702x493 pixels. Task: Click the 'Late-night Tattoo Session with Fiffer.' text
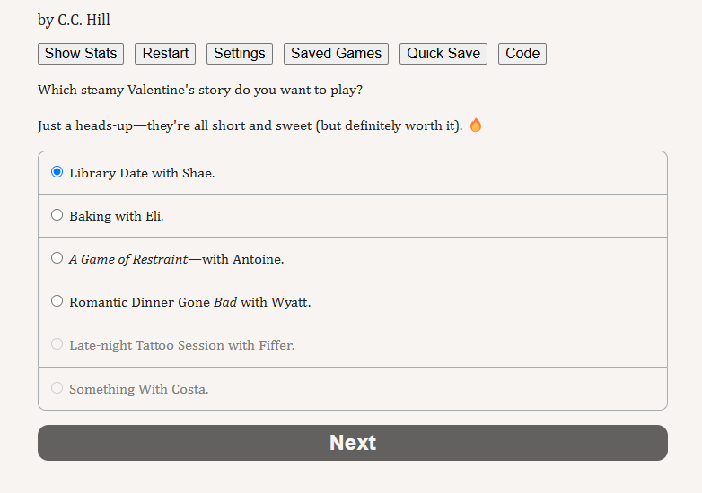181,345
